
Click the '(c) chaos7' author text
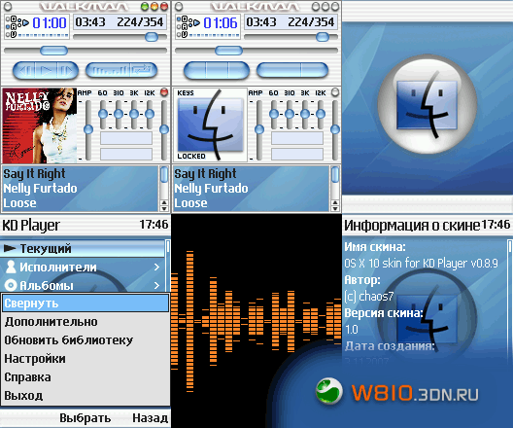(369, 297)
